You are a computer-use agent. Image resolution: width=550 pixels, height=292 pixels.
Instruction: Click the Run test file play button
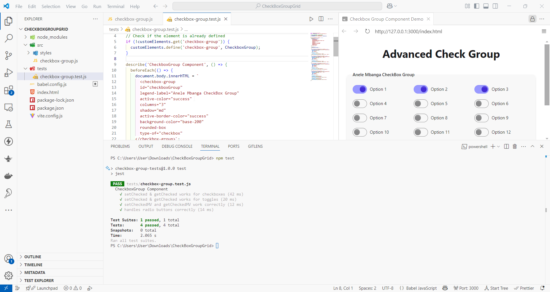point(311,19)
